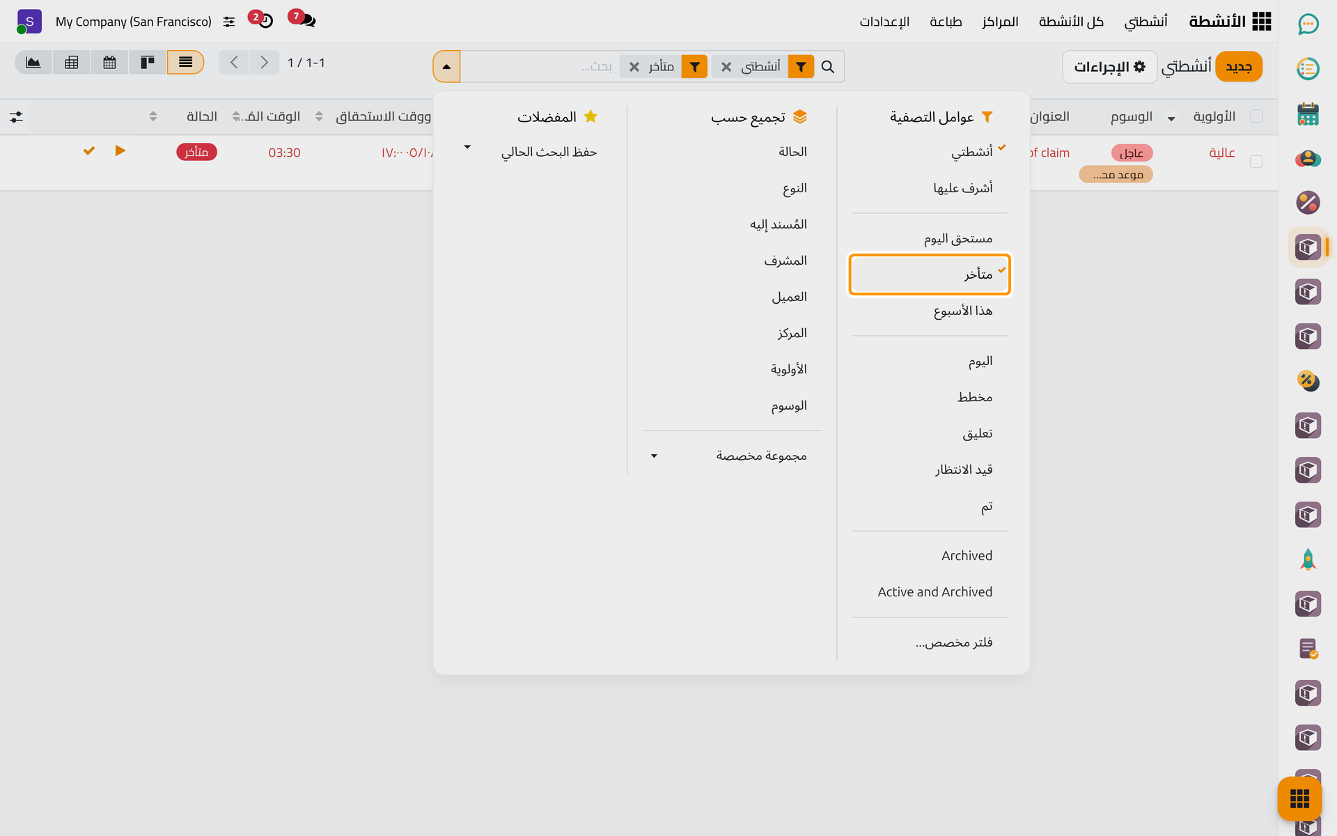The image size is (1337, 836).
Task: Toggle the متأخر filter
Action: coord(930,274)
